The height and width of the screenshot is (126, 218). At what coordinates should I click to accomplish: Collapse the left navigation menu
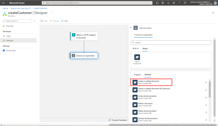click(x=35, y=21)
